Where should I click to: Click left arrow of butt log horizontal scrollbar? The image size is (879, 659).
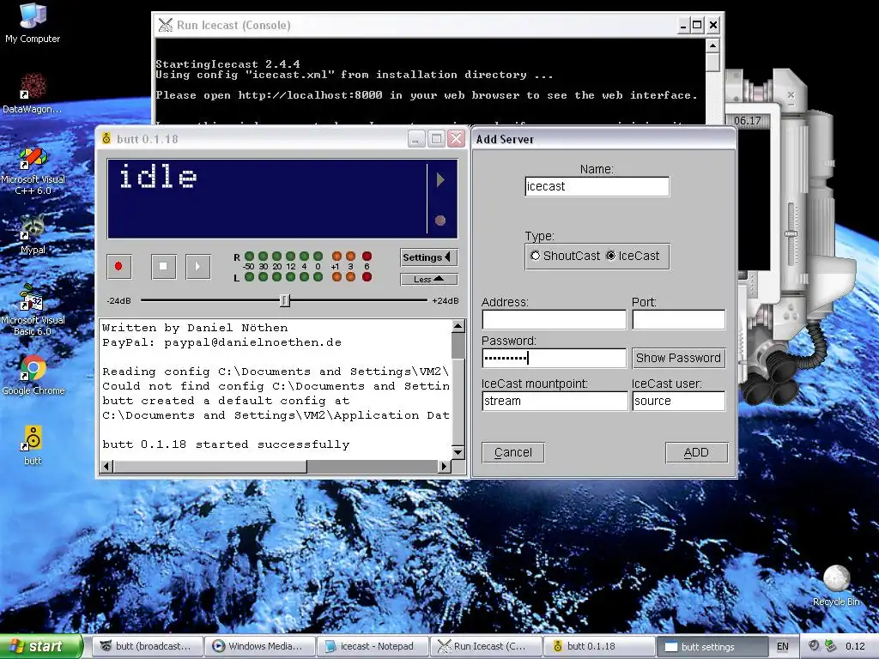107,466
